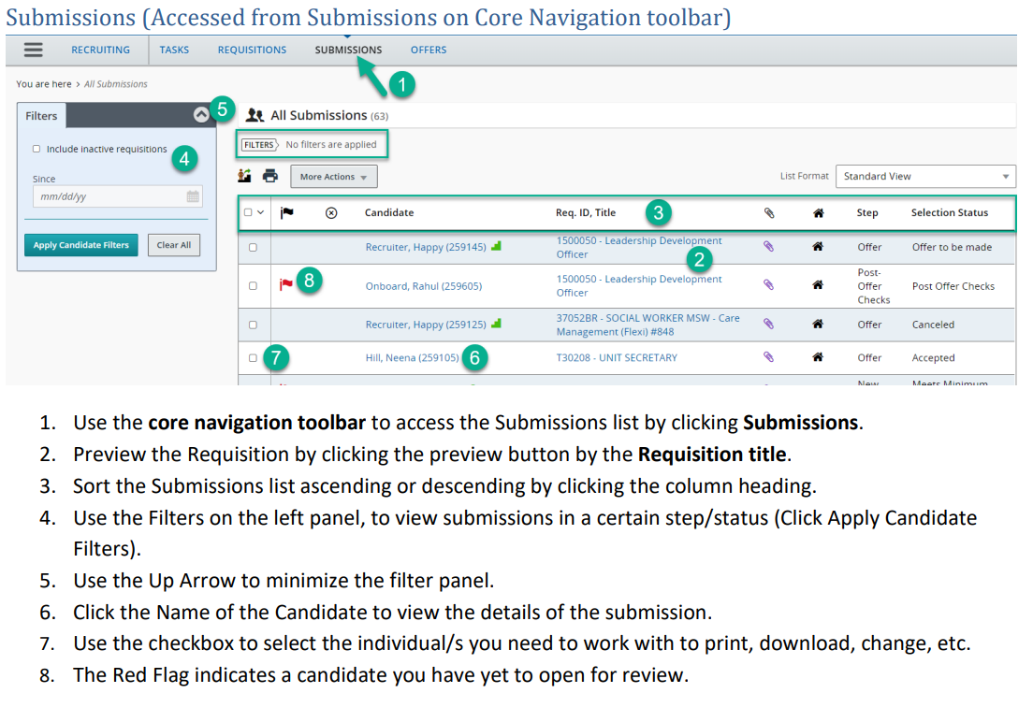Select the Submissions tab

348,50
